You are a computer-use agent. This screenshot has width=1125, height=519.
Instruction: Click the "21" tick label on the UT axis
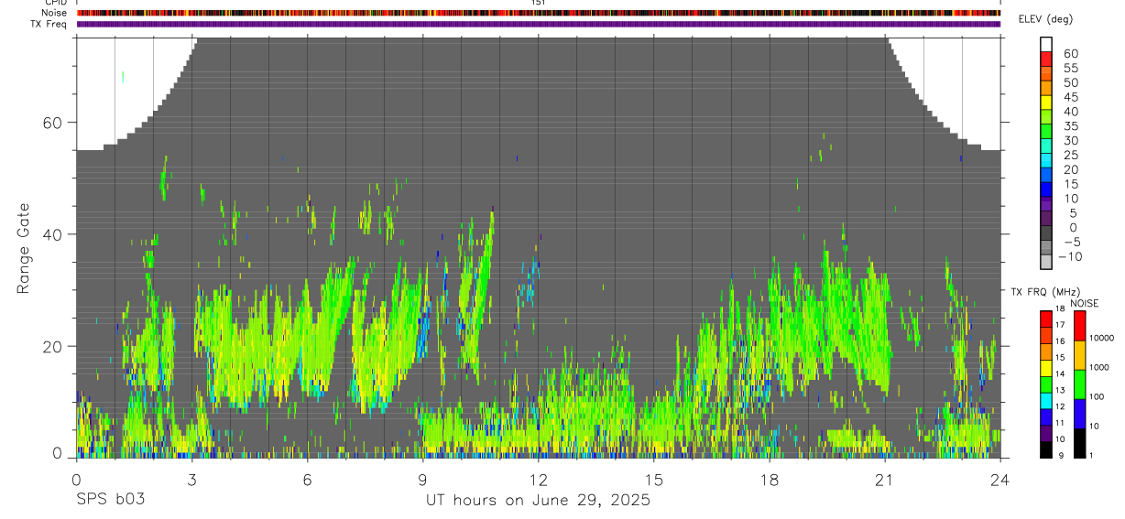click(x=884, y=480)
